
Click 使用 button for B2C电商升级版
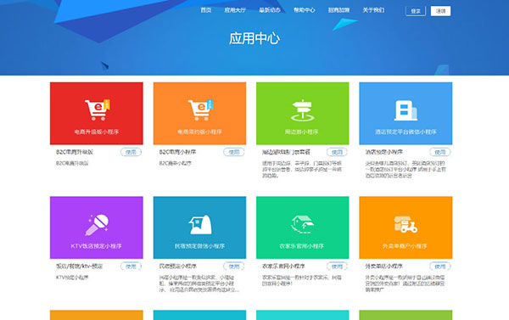[x=131, y=152]
